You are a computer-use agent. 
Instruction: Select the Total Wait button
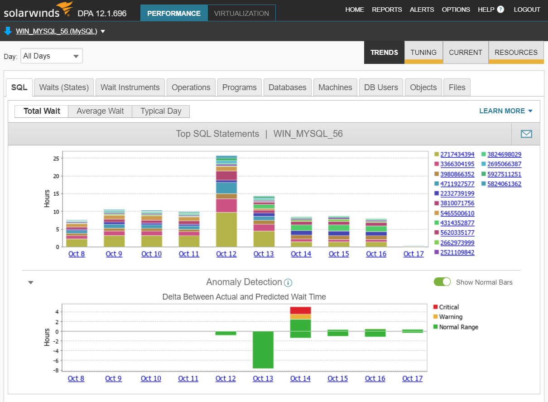coord(42,111)
